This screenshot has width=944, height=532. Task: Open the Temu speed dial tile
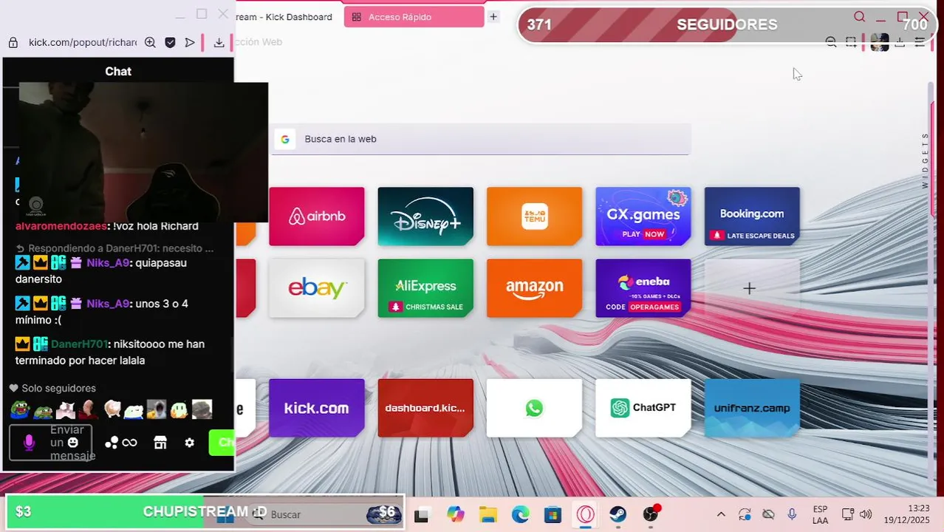[x=534, y=216]
